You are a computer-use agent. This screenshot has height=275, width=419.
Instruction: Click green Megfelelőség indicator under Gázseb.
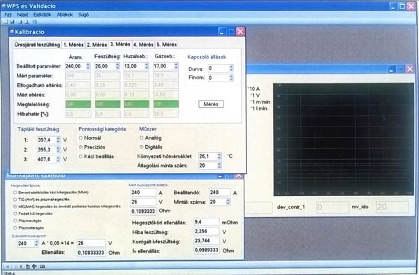point(166,104)
